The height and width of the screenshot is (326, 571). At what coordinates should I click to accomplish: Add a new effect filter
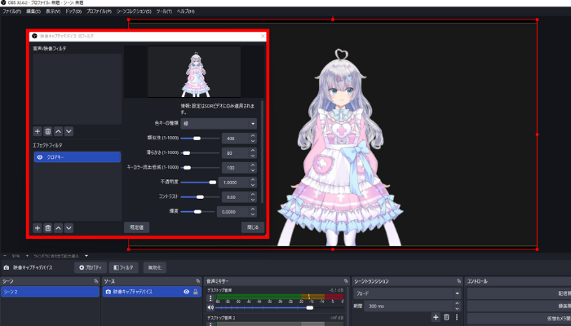pyautogui.click(x=38, y=228)
